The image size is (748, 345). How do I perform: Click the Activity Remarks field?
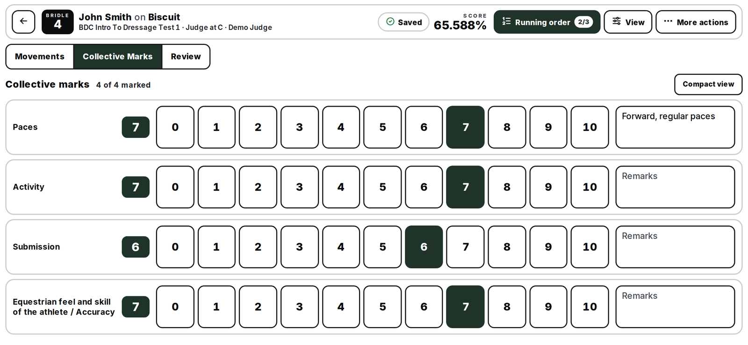pos(675,187)
